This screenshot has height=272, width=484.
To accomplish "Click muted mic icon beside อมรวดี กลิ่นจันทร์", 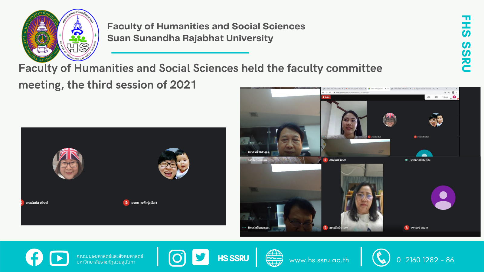I will coord(325,228).
